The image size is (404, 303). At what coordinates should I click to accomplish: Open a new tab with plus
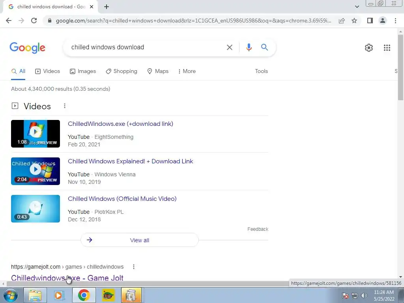click(107, 7)
